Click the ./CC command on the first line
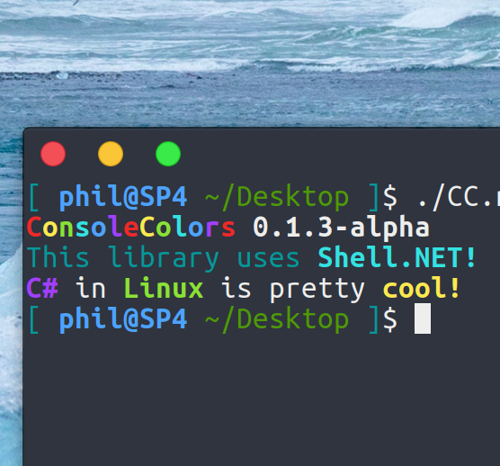The width and height of the screenshot is (500, 466). [x=459, y=198]
